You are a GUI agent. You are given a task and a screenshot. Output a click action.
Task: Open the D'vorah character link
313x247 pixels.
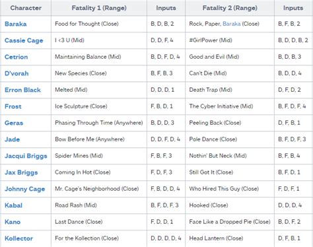(17, 73)
